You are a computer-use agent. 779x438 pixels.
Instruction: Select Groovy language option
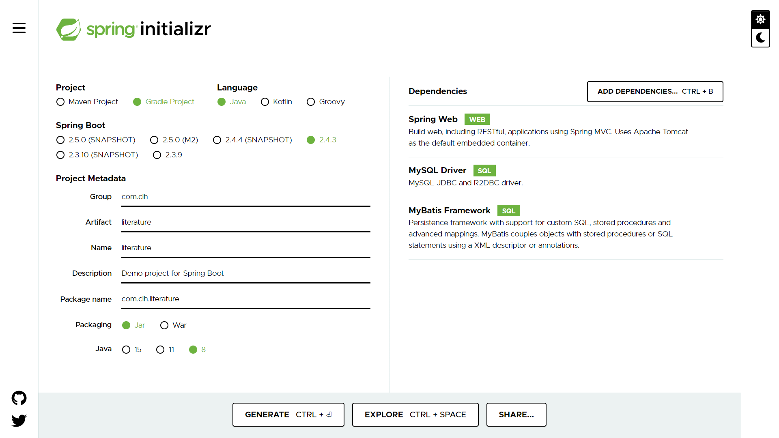311,102
